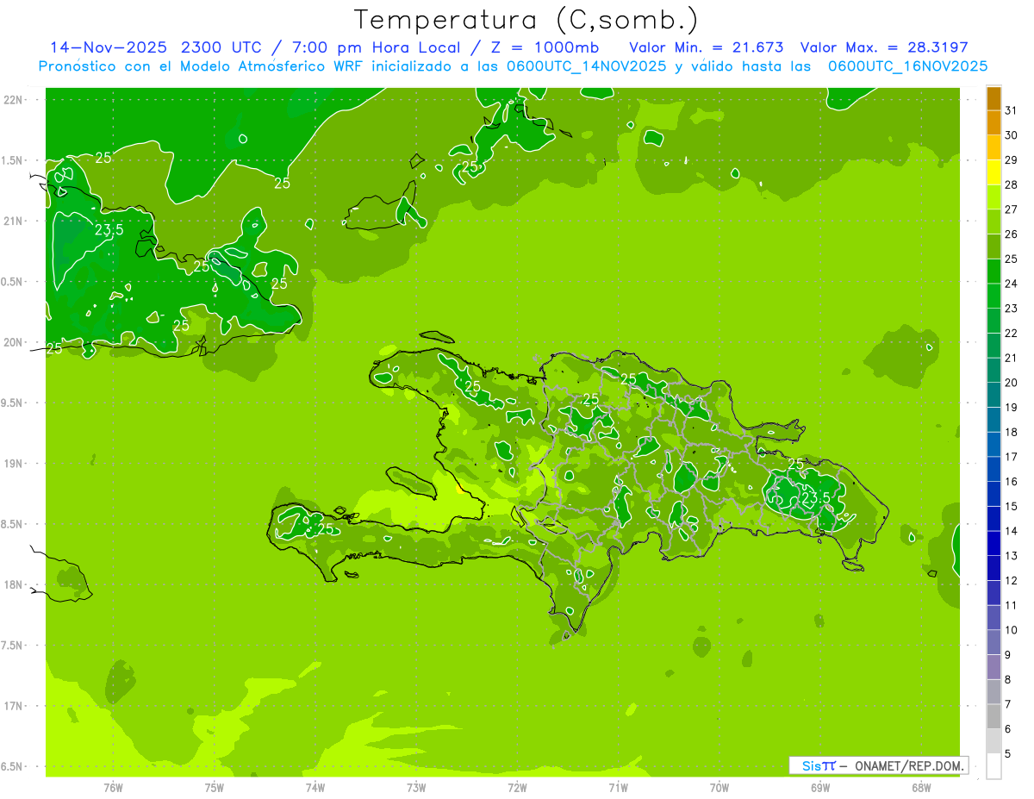Select the valid-until time "0600UTC_16NOV2025"
The image size is (1034, 799).
pos(907,66)
